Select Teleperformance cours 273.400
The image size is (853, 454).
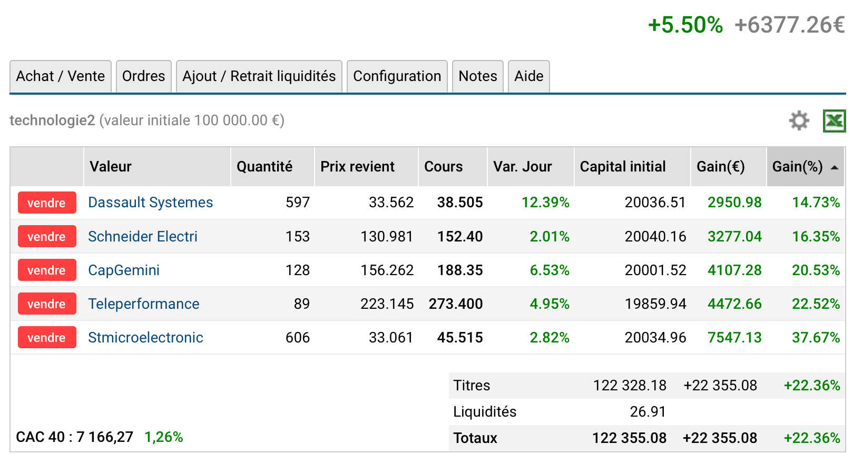(x=456, y=304)
